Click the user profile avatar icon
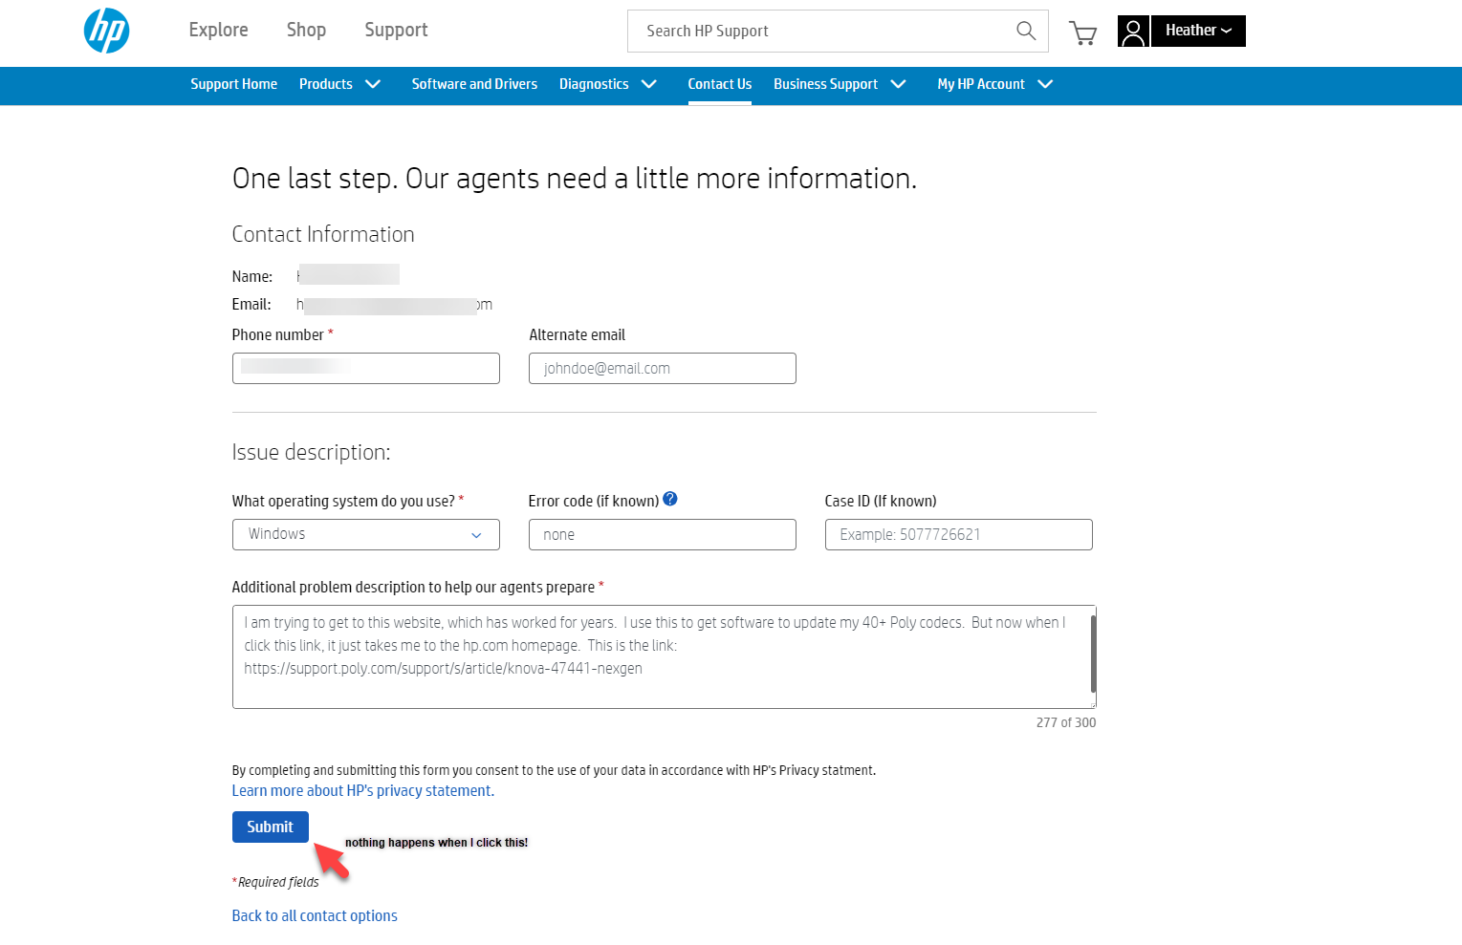Image resolution: width=1462 pixels, height=945 pixels. click(1133, 32)
